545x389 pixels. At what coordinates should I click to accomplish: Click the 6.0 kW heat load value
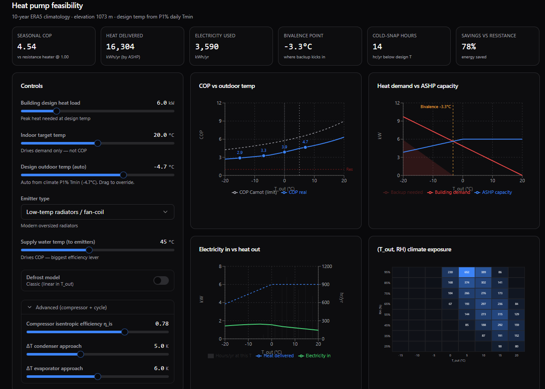(165, 103)
